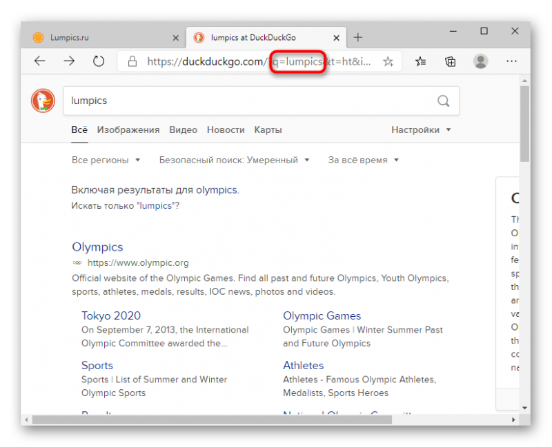Go forward to the next page
This screenshot has height=447, width=552.
pos(69,61)
